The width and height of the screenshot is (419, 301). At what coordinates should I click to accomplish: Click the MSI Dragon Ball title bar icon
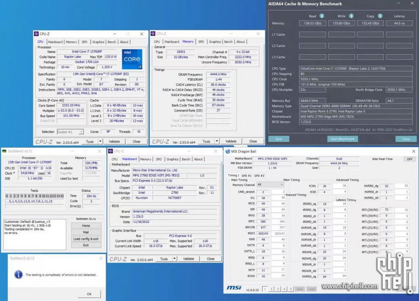click(x=227, y=151)
